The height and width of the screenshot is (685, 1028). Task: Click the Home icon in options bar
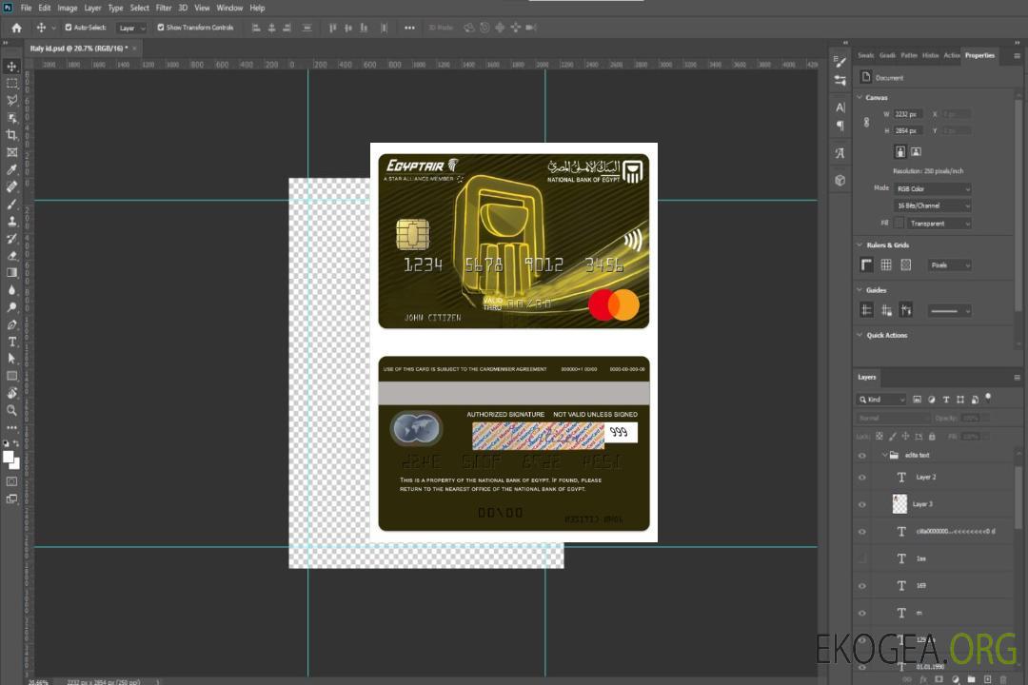pos(16,28)
